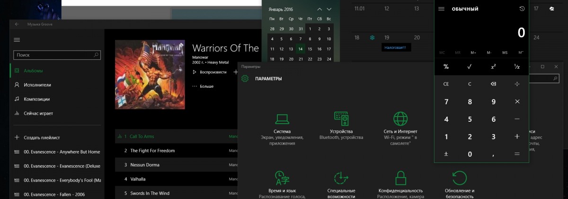Click the C clear key
The height and width of the screenshot is (199, 568).
[470, 84]
